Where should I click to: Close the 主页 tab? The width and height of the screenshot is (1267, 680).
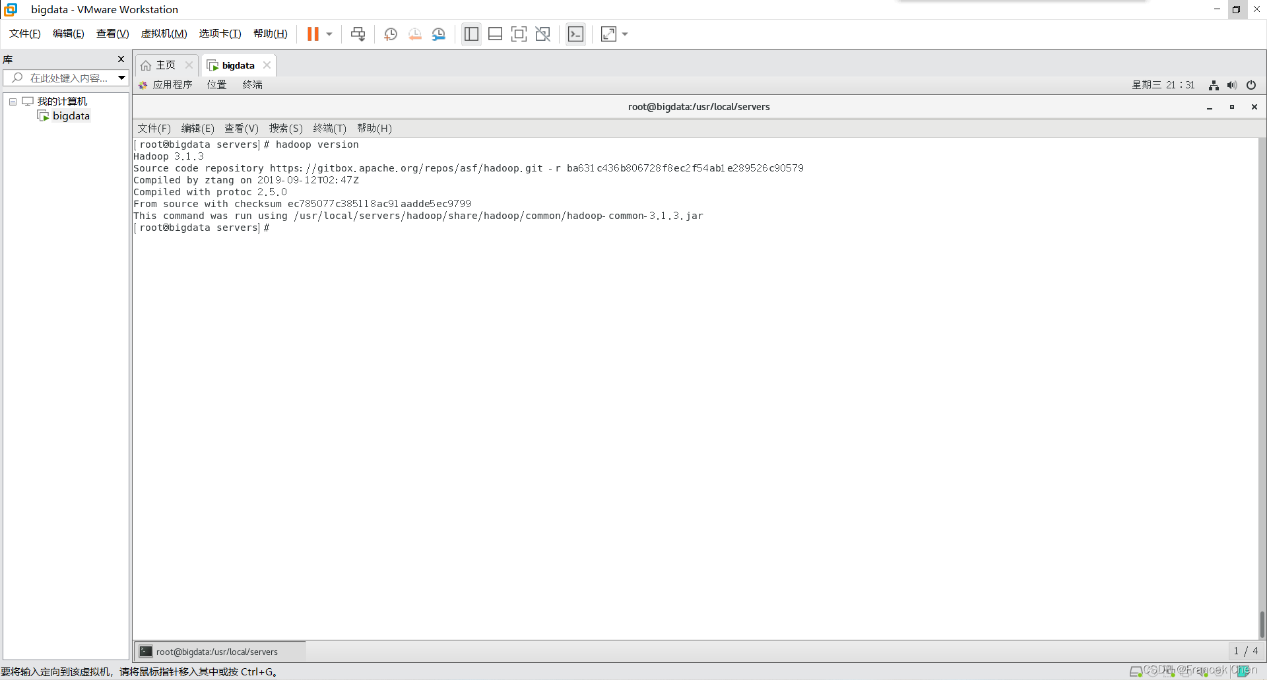point(189,65)
